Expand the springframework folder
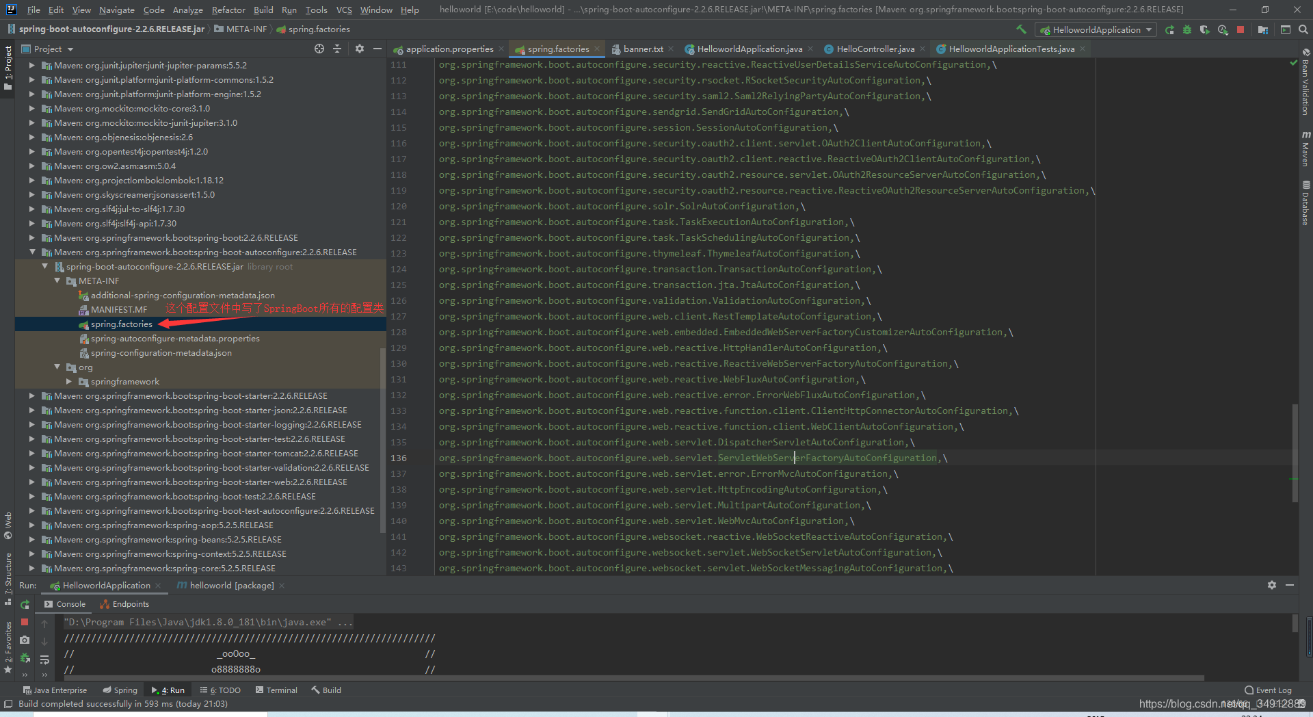The image size is (1313, 717). coord(69,382)
